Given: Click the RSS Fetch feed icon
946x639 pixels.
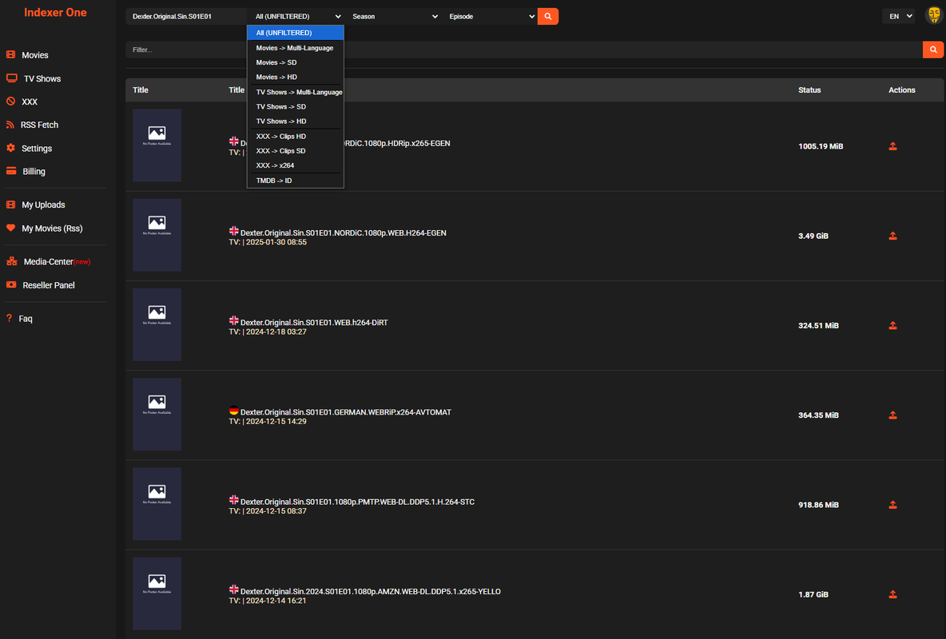Looking at the screenshot, I should click(10, 125).
